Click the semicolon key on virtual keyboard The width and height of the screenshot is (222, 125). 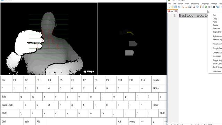134,105
